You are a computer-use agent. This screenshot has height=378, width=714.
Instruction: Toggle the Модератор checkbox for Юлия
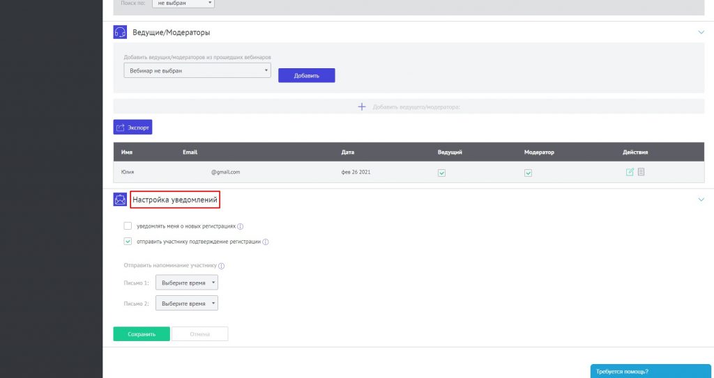[x=528, y=173]
